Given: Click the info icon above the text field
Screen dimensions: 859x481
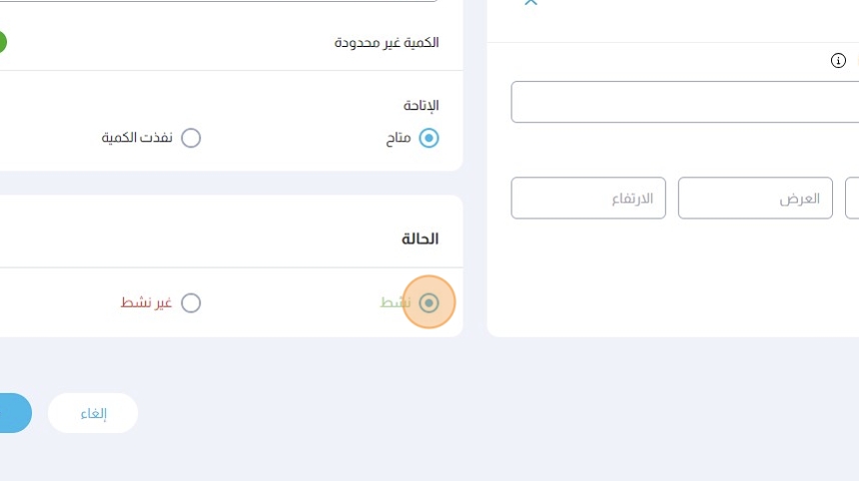Looking at the screenshot, I should [x=838, y=61].
